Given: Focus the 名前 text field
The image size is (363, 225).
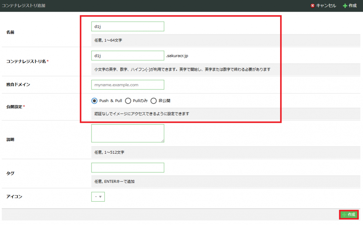Looking at the screenshot, I should [x=128, y=26].
